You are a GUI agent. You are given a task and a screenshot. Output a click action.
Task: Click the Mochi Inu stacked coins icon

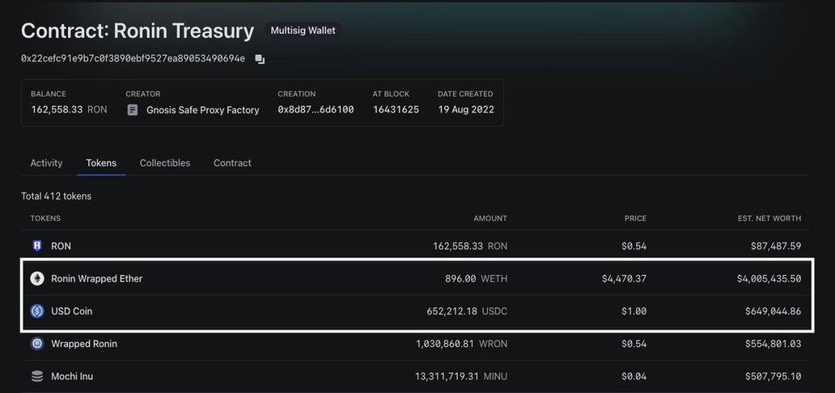(36, 377)
